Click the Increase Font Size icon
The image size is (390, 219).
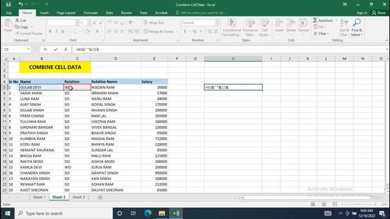click(x=94, y=23)
